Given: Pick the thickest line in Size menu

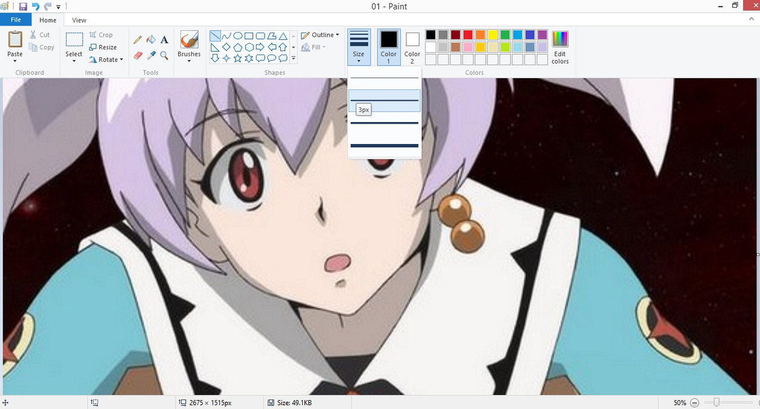Looking at the screenshot, I should (x=384, y=145).
